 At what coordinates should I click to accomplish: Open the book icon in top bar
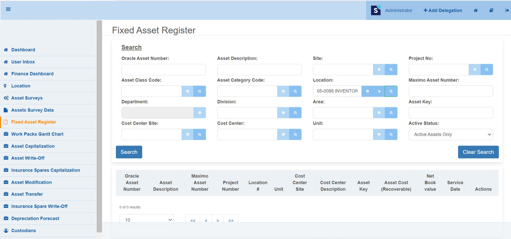[x=491, y=11]
